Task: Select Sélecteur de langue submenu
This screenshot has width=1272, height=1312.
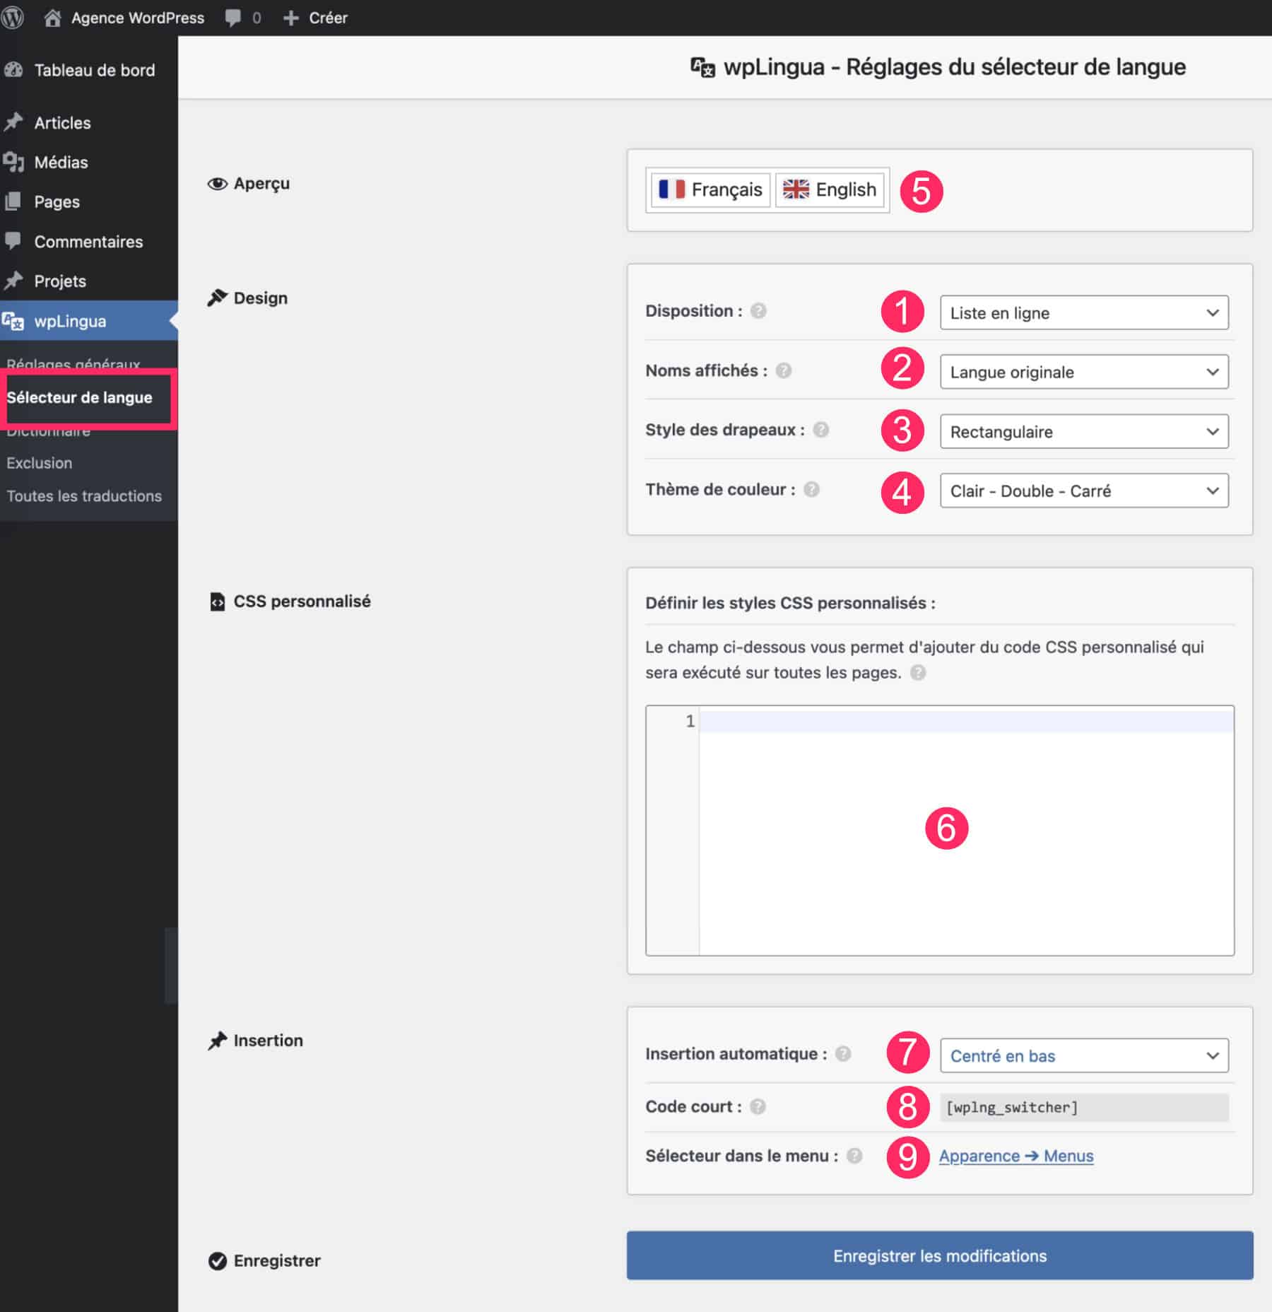Action: point(80,397)
